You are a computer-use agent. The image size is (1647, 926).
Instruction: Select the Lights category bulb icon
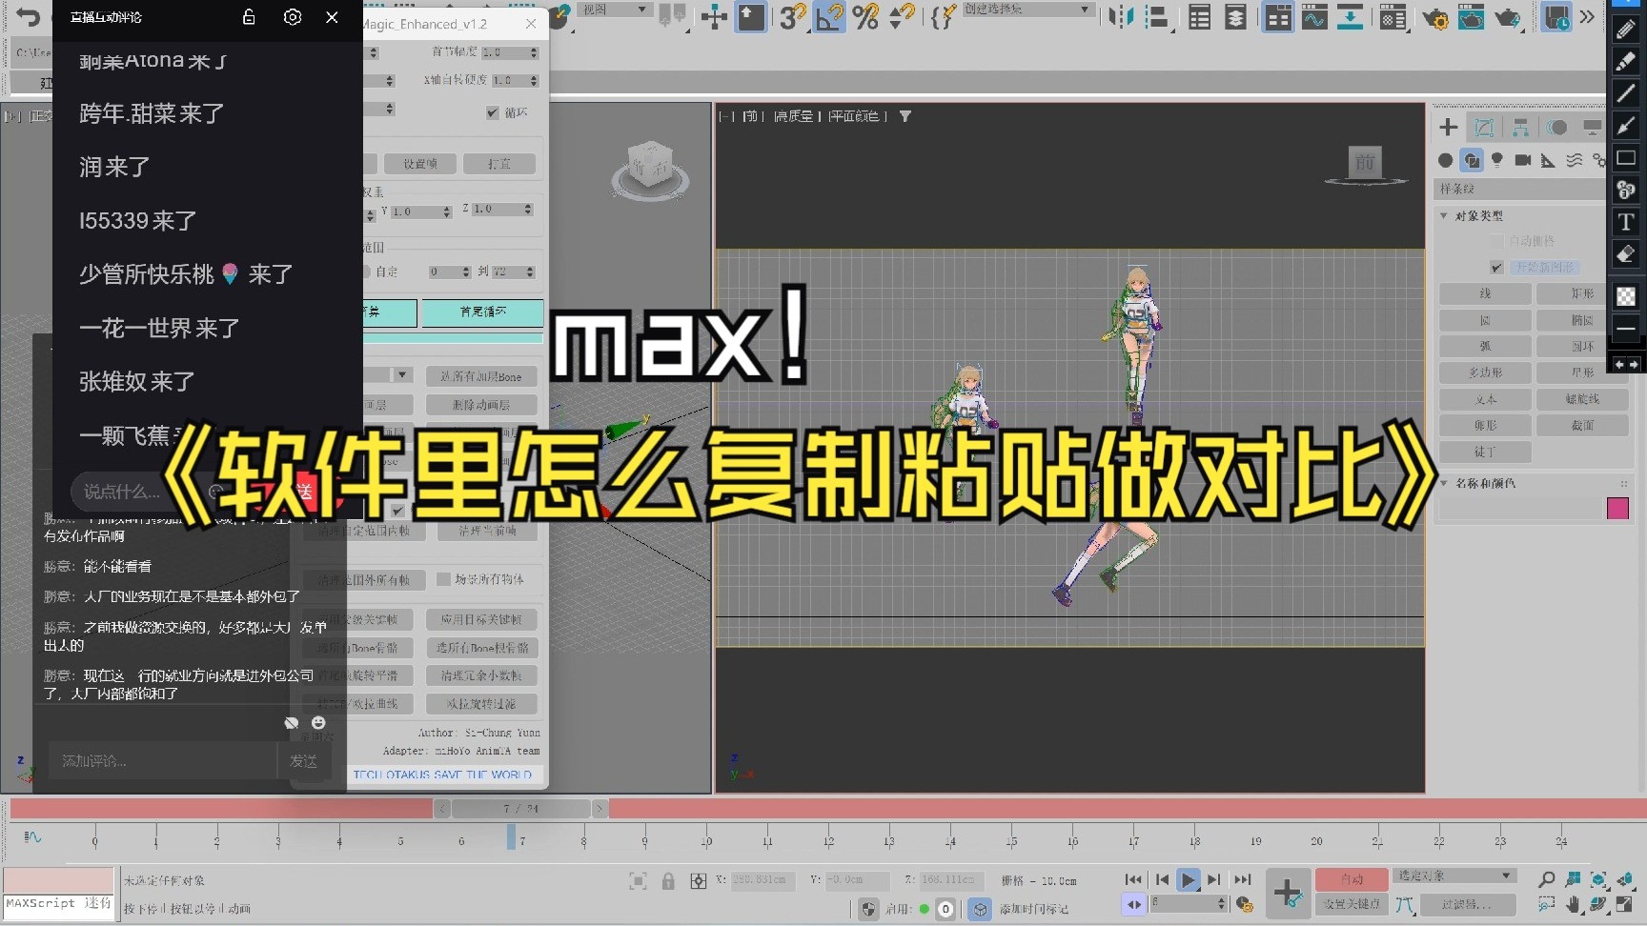1497,160
